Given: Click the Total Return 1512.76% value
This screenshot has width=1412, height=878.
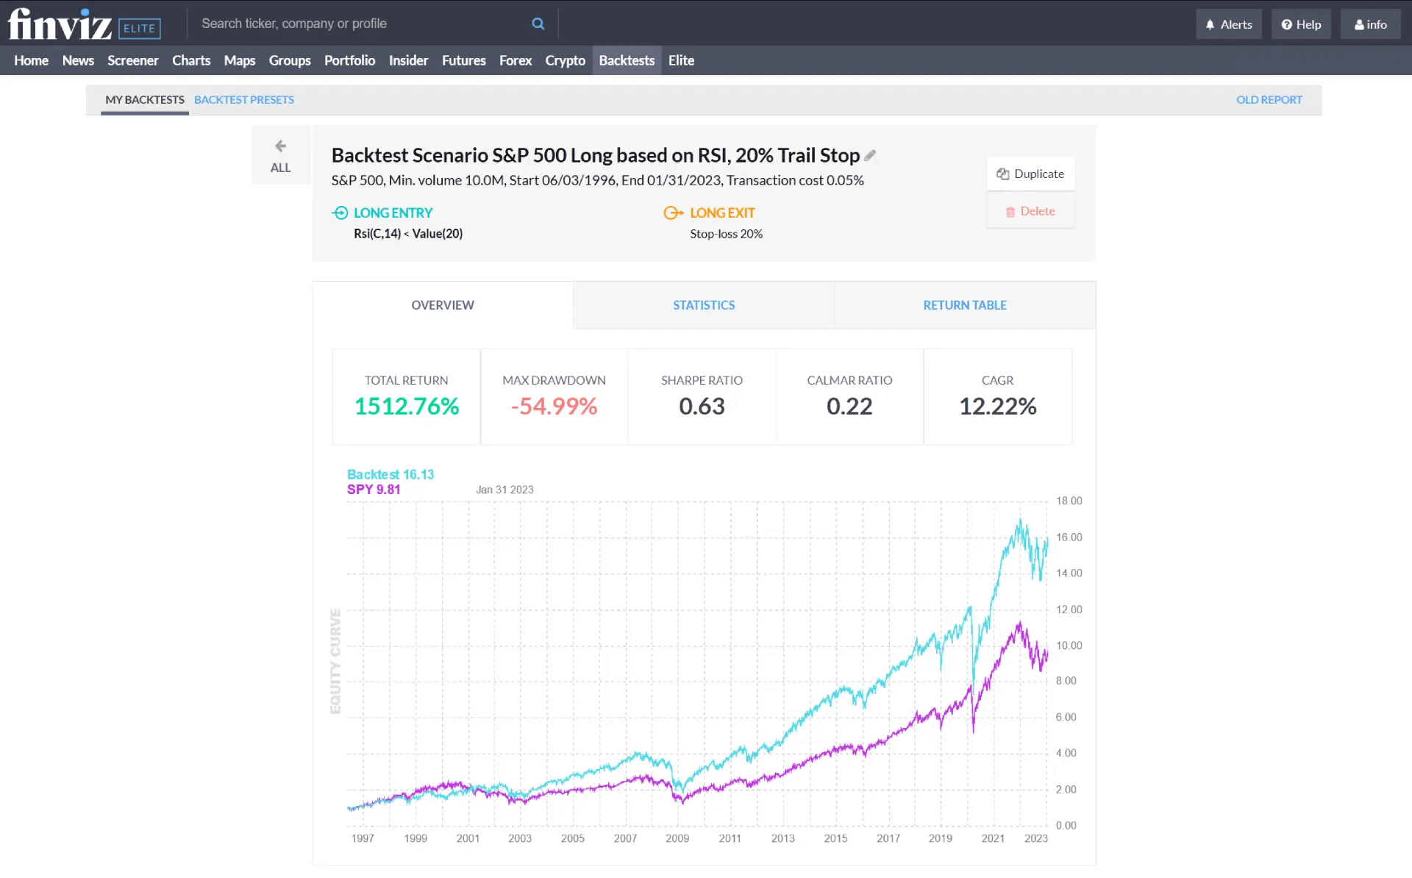Looking at the screenshot, I should coord(407,406).
